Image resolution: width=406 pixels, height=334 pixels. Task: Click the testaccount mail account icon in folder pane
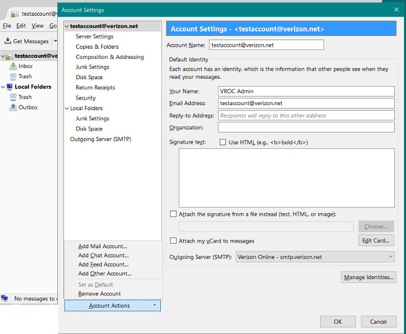click(x=9, y=56)
